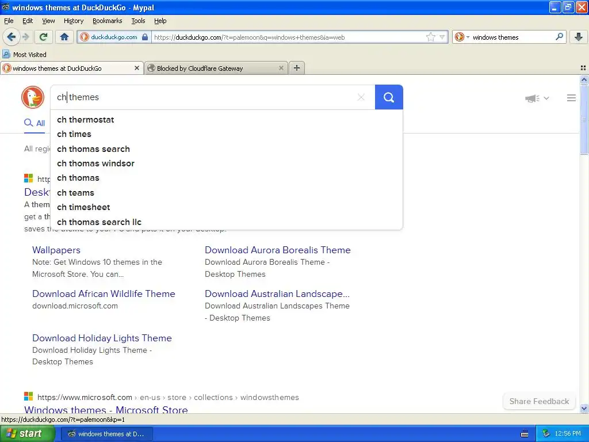Choose suggestion "ch teams"

coord(227,193)
